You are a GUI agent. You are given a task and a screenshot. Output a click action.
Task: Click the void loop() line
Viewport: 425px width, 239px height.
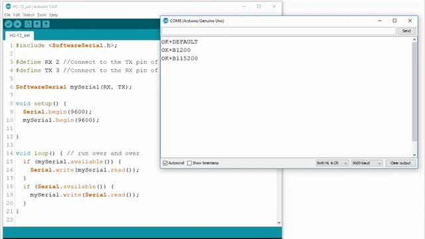point(78,153)
